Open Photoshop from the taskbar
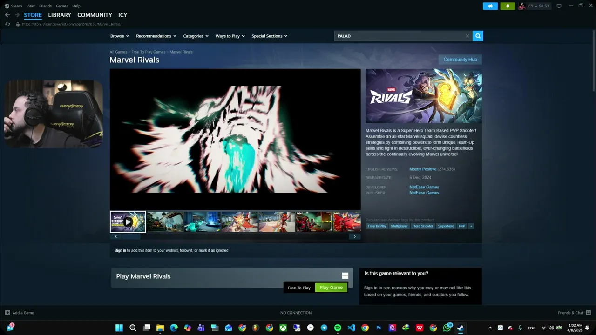The width and height of the screenshot is (596, 335). [379, 328]
